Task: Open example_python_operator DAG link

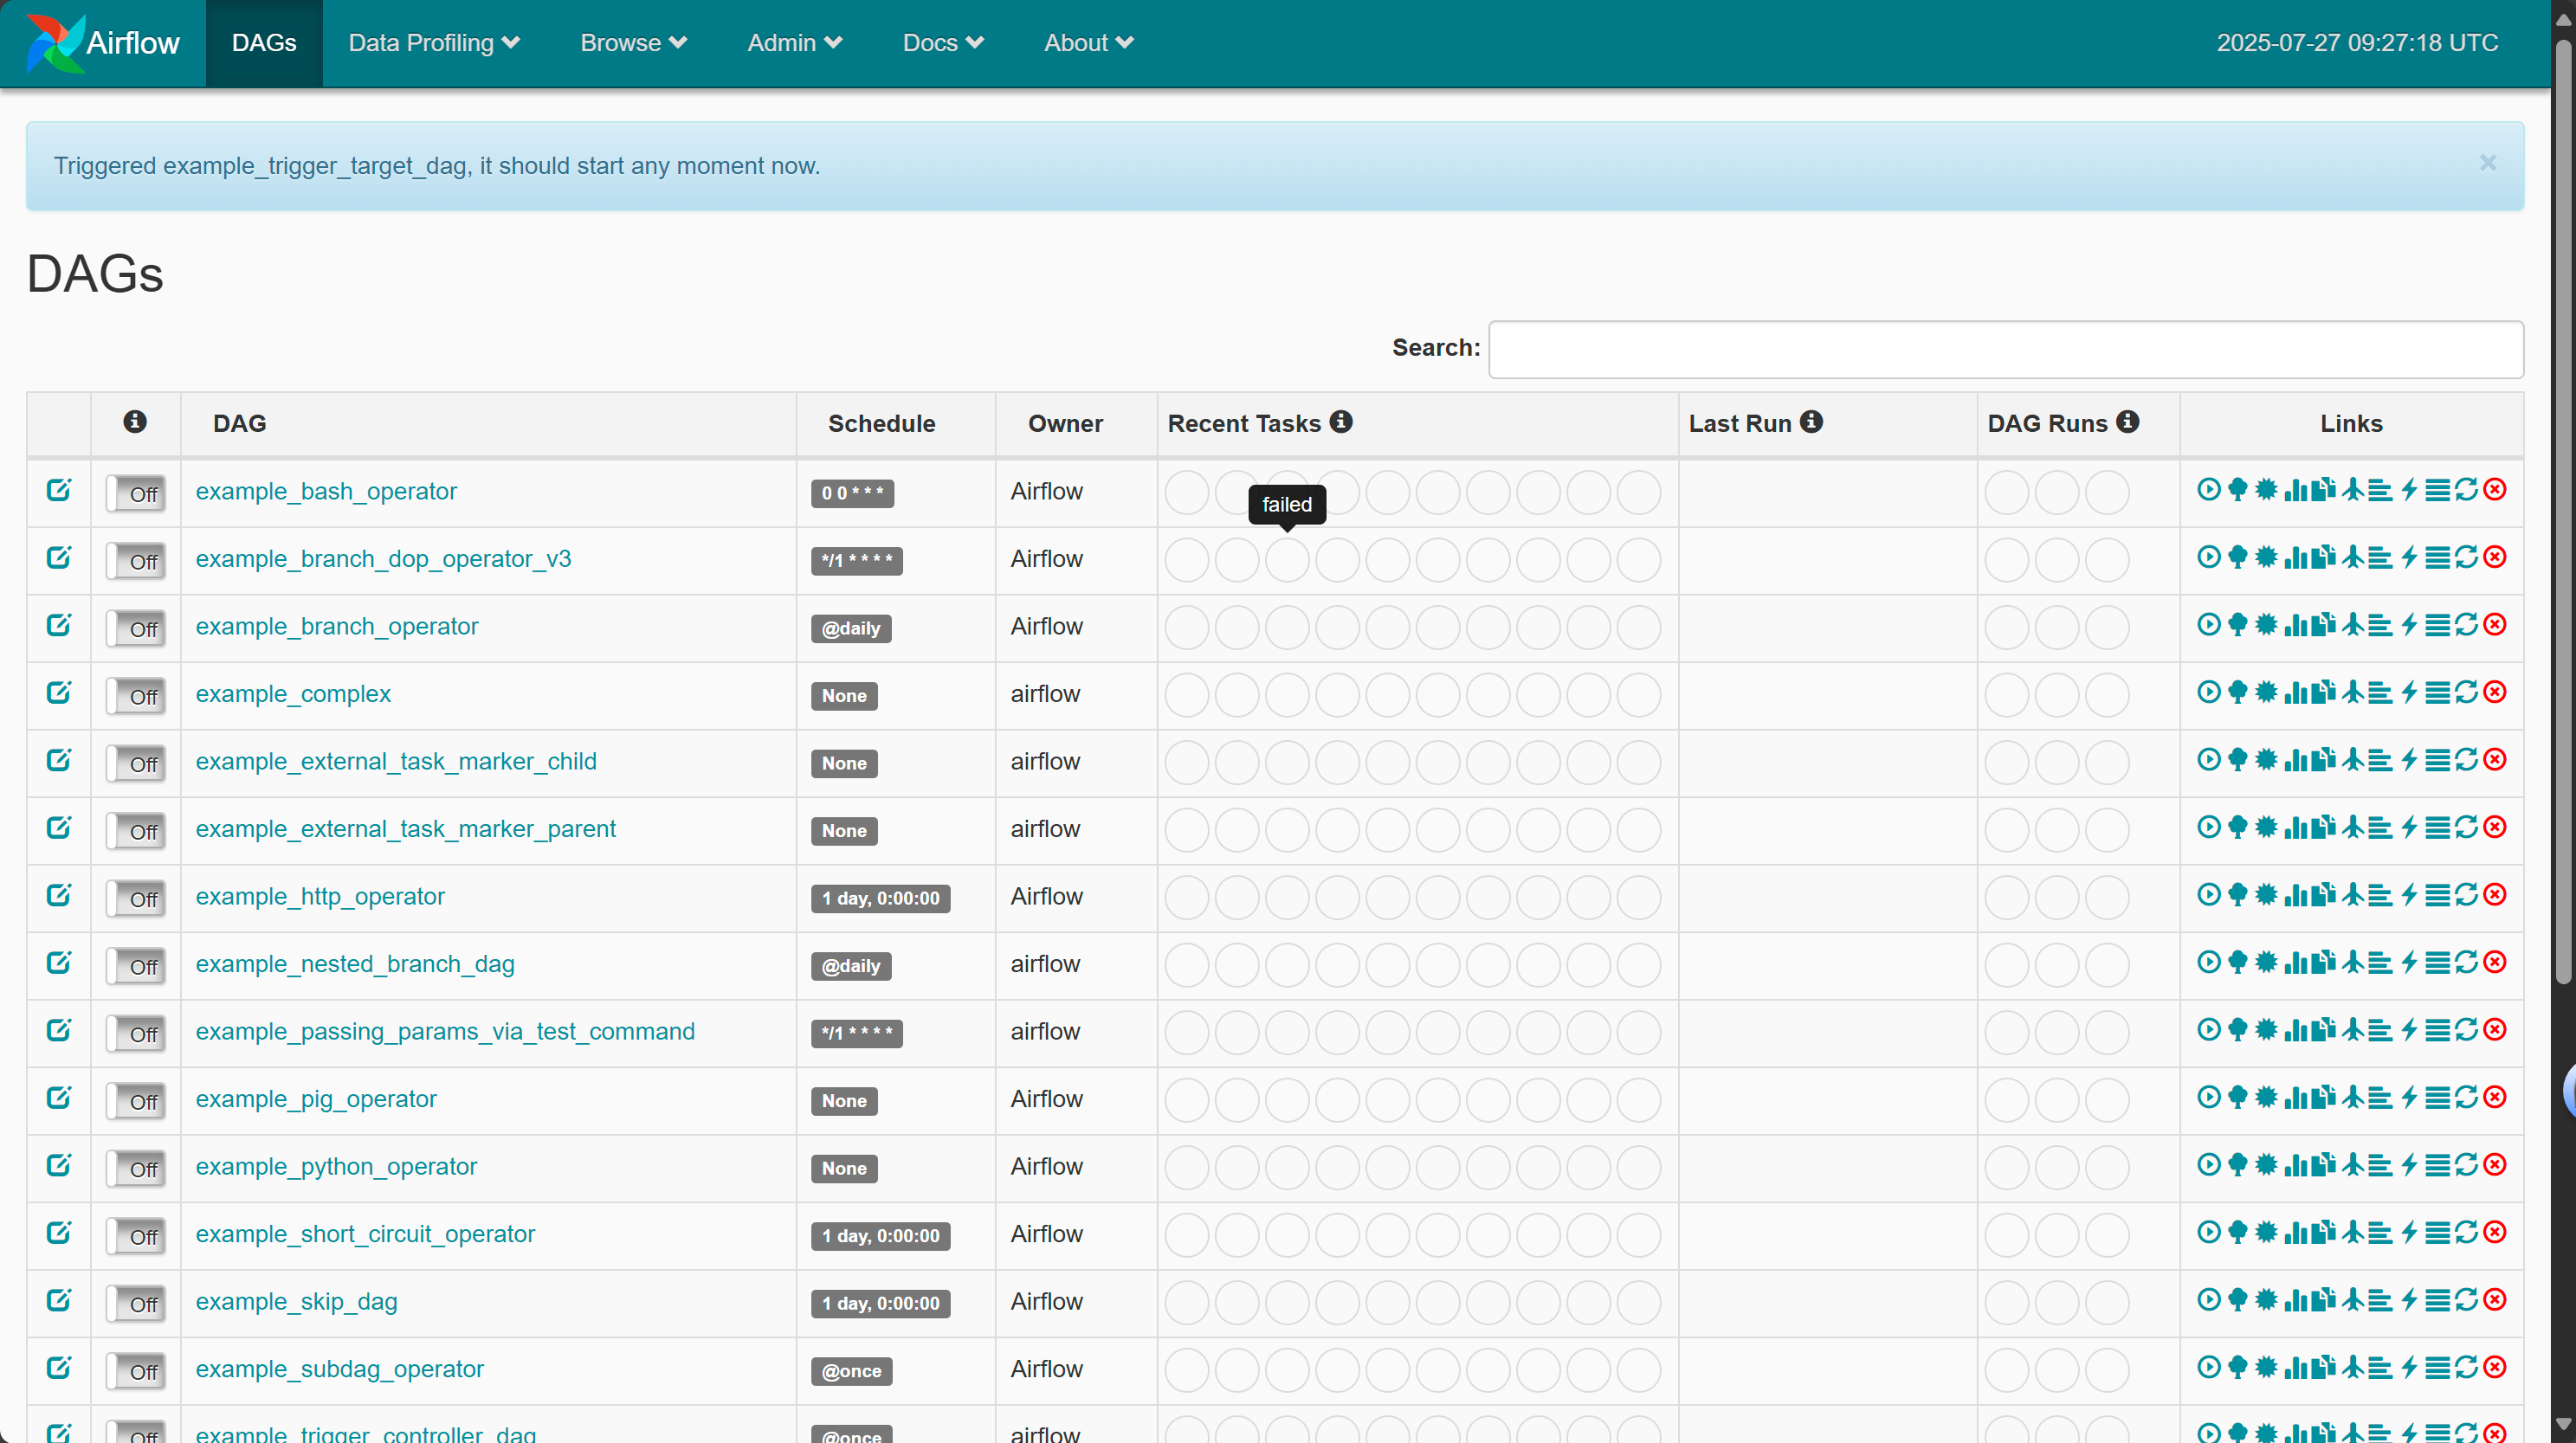Action: coord(336,1166)
